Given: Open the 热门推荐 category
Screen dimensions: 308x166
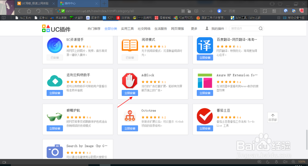Looking at the screenshot, I should coord(94,29).
